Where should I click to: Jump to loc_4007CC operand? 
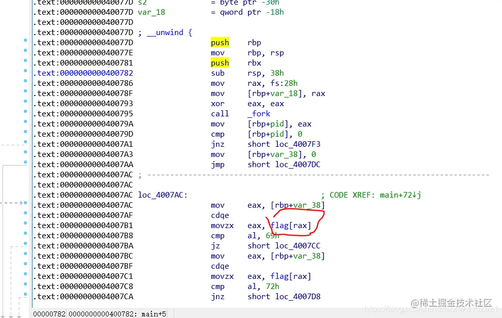coord(298,246)
